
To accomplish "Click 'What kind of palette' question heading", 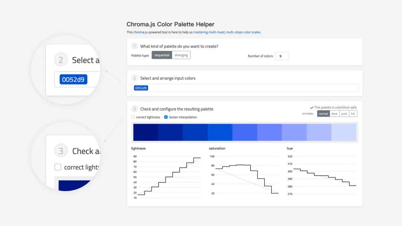I will 179,46.
